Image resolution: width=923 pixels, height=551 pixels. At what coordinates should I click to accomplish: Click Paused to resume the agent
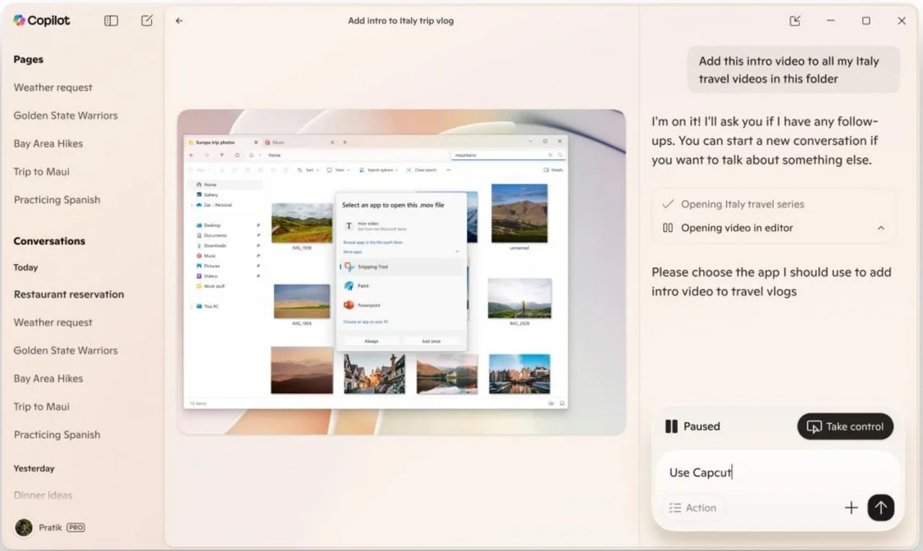click(x=692, y=426)
